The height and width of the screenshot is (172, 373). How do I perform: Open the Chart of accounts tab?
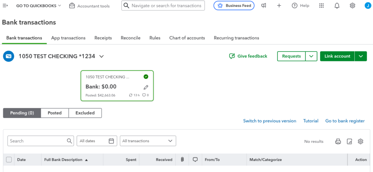point(187,38)
